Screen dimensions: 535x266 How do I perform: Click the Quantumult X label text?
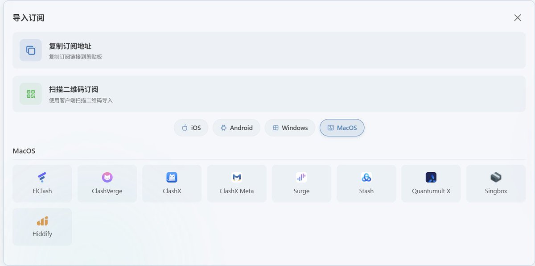(431, 191)
